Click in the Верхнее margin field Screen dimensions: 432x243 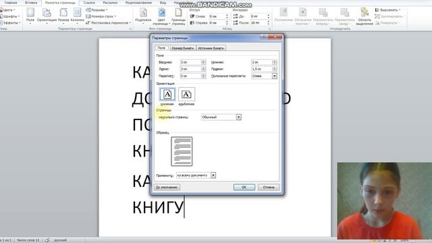pos(190,62)
